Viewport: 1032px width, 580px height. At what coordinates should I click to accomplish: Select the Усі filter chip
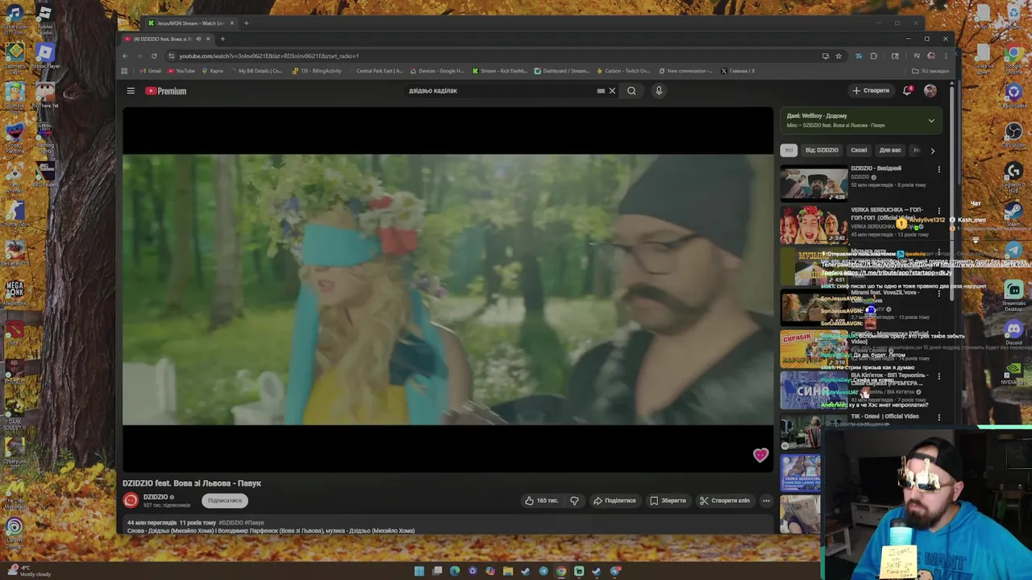(x=789, y=150)
